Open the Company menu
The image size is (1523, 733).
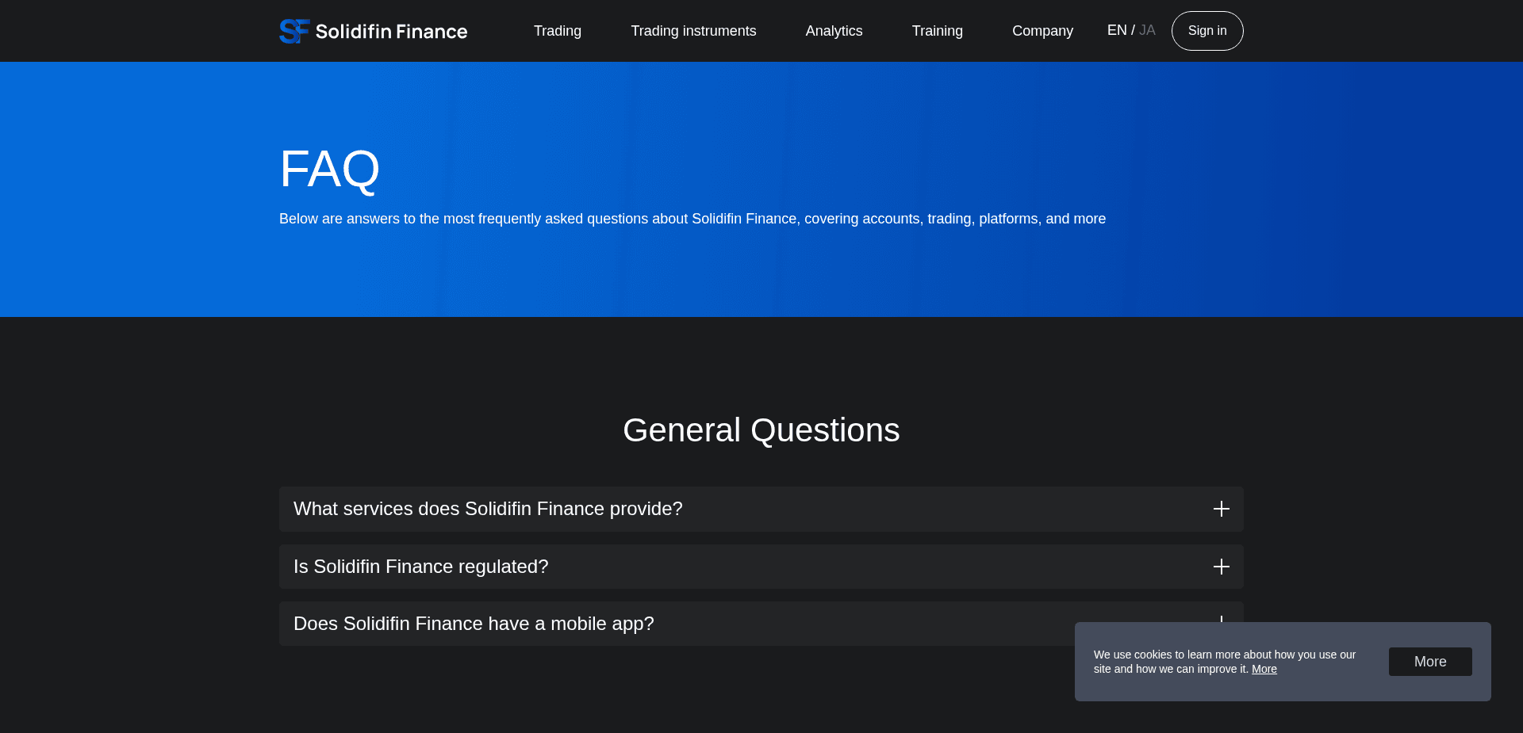1042,31
